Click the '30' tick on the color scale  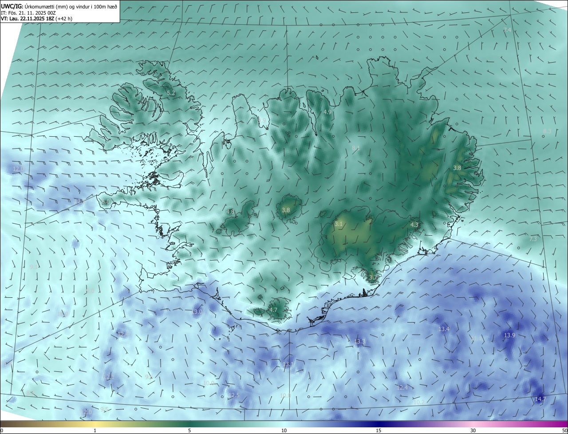click(x=473, y=430)
